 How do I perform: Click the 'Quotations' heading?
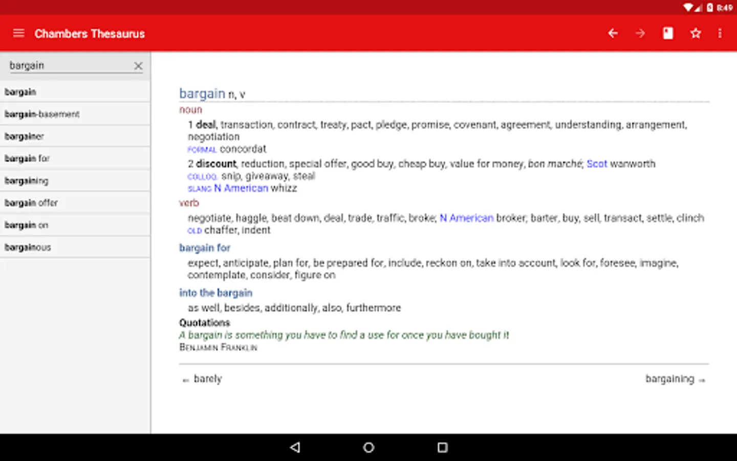pos(205,323)
